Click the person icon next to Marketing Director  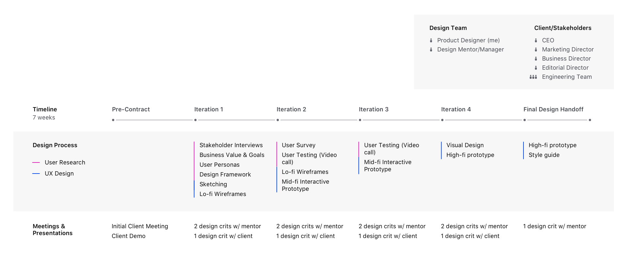coord(536,49)
